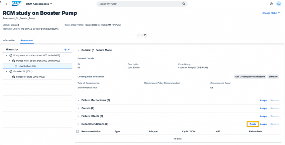Click function gauge icon beside Pump water row

[11, 55]
